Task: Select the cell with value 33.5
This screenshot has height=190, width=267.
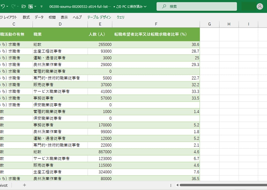Action: point(156,98)
